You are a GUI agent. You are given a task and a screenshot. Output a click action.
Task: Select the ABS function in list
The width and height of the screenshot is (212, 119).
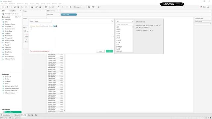(118, 27)
